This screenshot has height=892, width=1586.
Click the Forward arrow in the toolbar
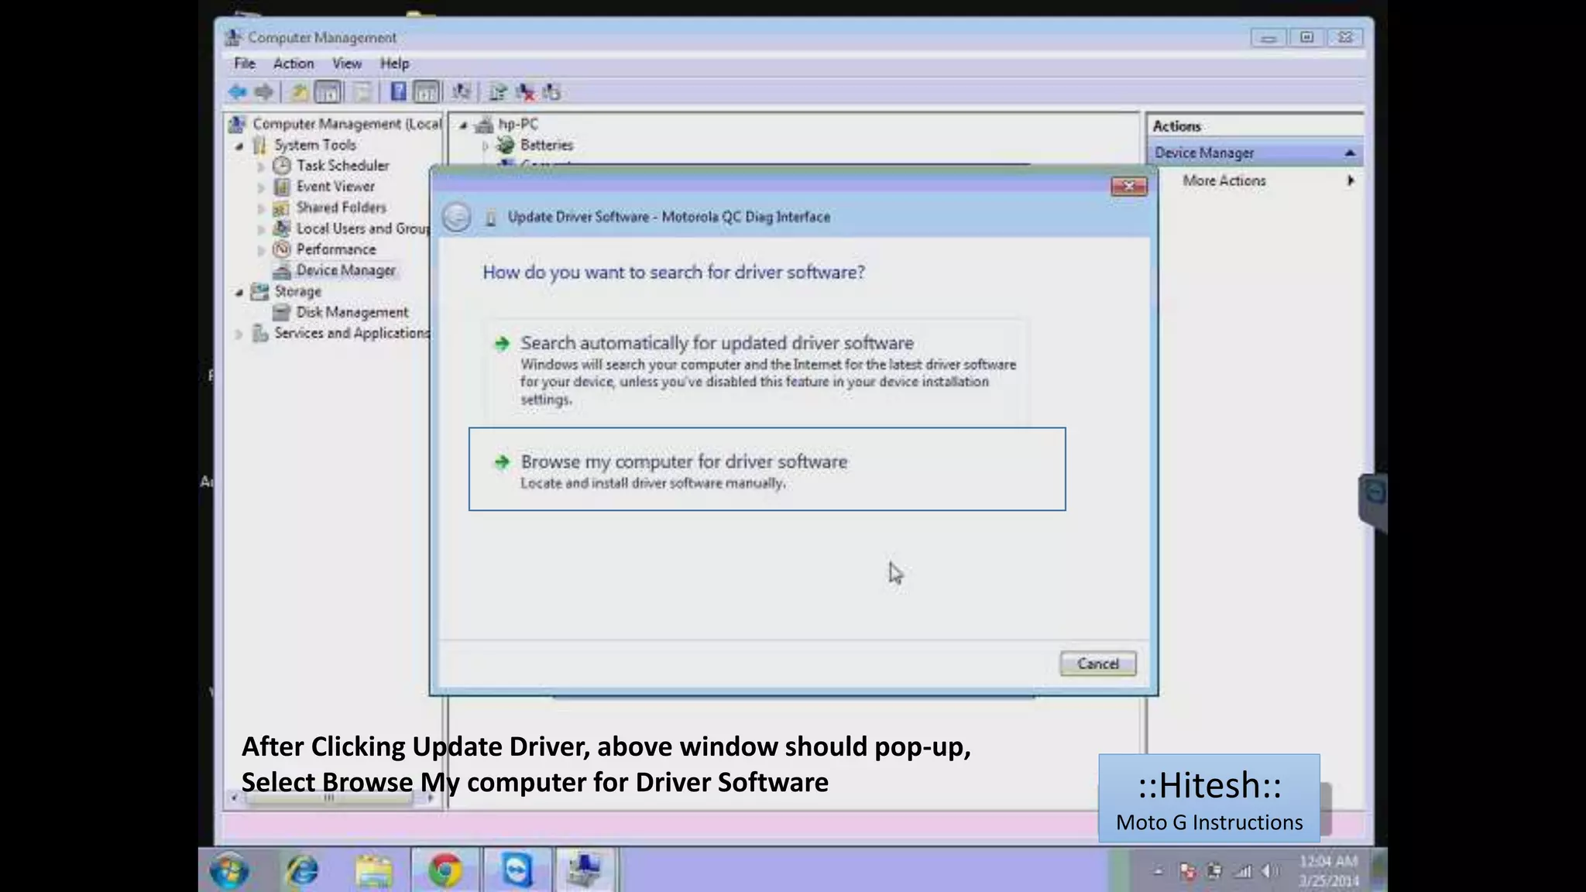pos(264,92)
